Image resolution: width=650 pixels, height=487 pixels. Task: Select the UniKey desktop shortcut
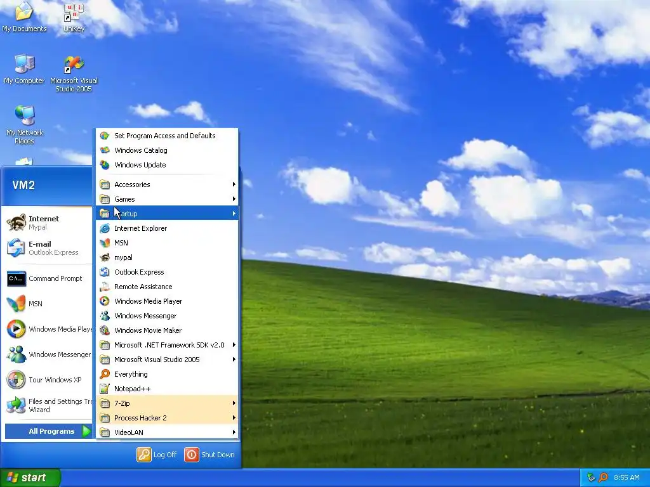tap(74, 13)
